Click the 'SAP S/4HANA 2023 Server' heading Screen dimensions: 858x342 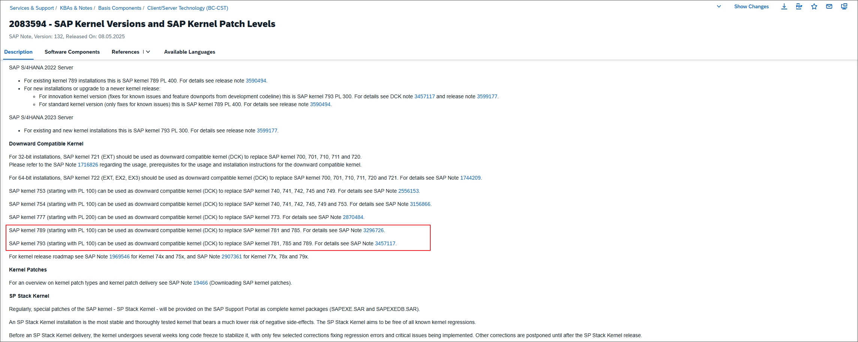tap(41, 117)
